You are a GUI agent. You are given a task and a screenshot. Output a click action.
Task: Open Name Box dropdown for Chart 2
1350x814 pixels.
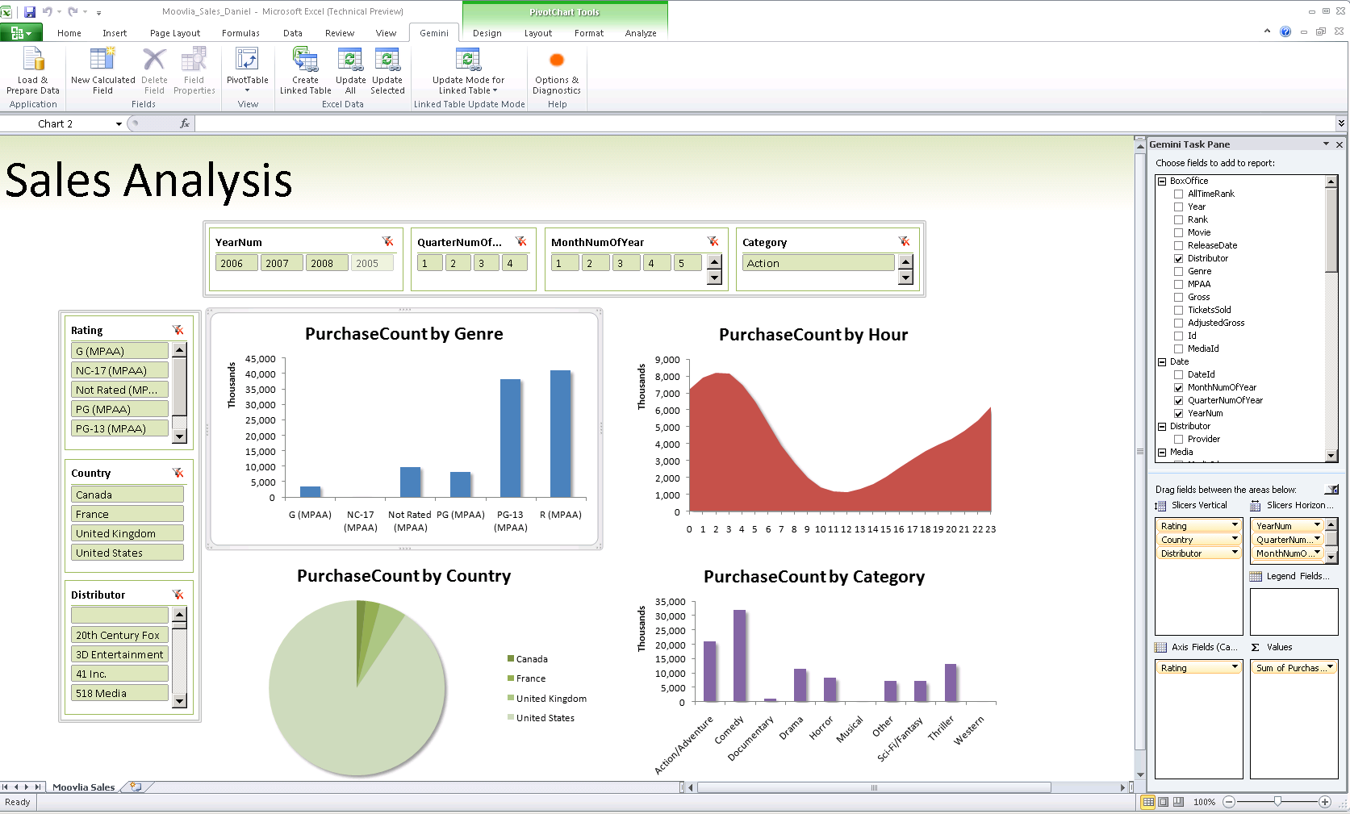pos(119,123)
